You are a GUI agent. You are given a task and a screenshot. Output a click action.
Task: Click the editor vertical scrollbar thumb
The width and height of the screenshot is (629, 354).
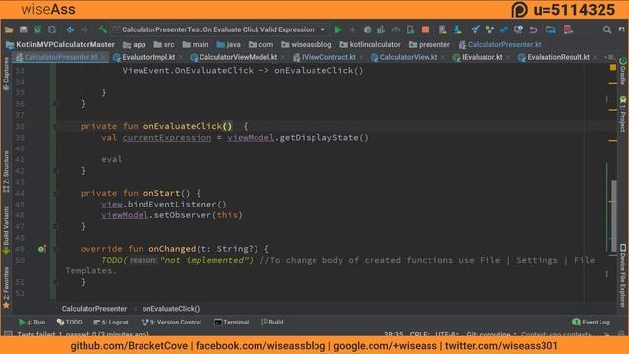click(x=613, y=216)
